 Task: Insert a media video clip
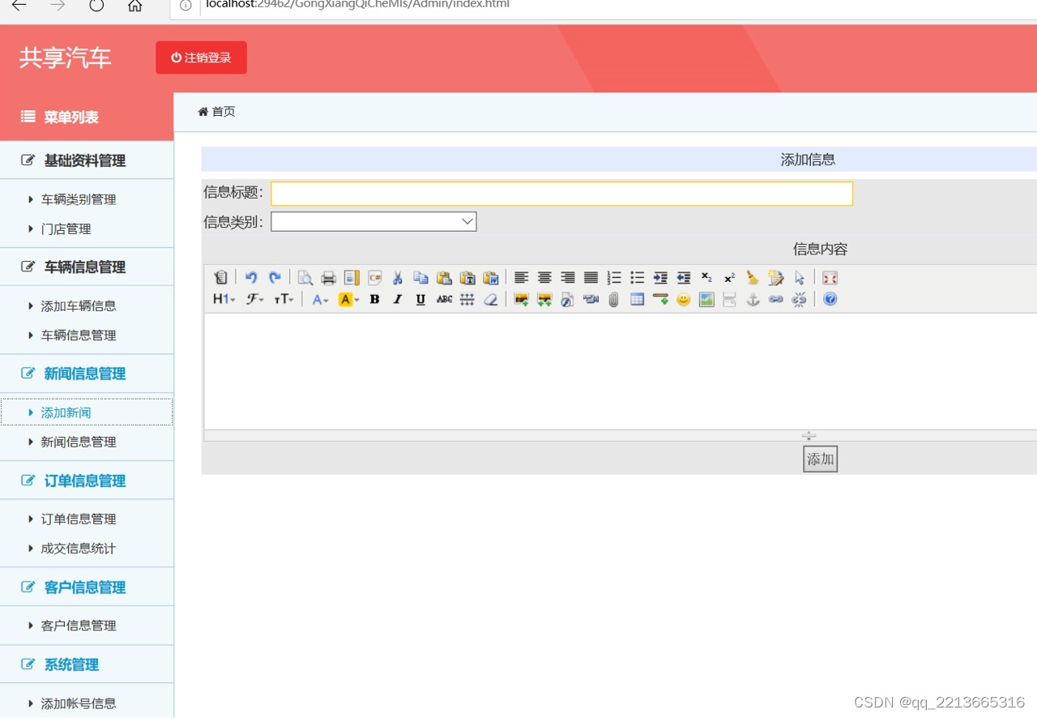[591, 299]
